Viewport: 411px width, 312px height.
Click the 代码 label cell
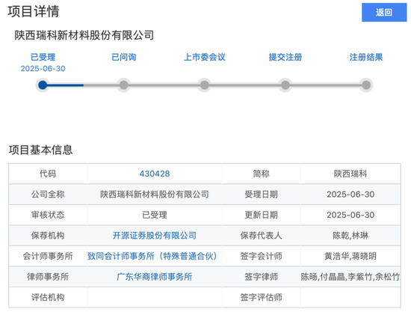click(48, 174)
